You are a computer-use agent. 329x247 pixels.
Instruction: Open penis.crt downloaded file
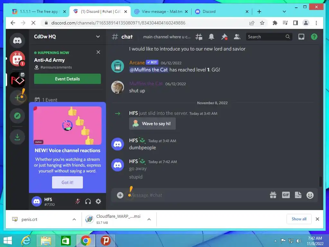click(x=29, y=219)
